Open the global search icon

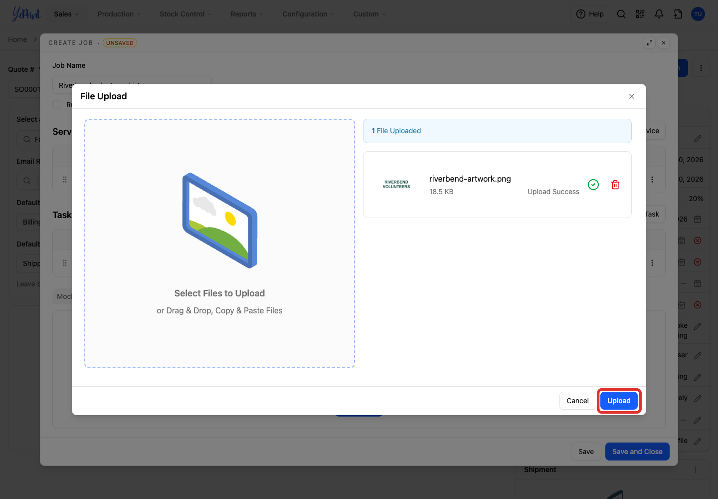621,14
